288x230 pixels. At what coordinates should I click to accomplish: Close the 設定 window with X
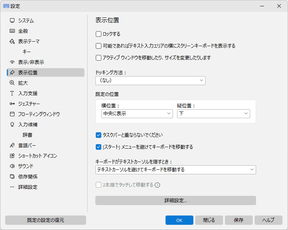[x=279, y=6]
